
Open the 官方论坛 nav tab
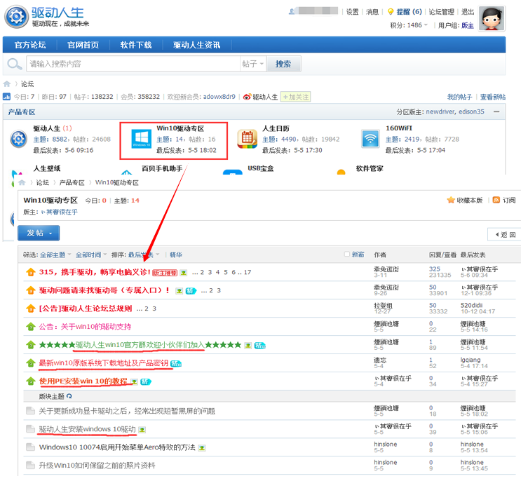click(30, 46)
